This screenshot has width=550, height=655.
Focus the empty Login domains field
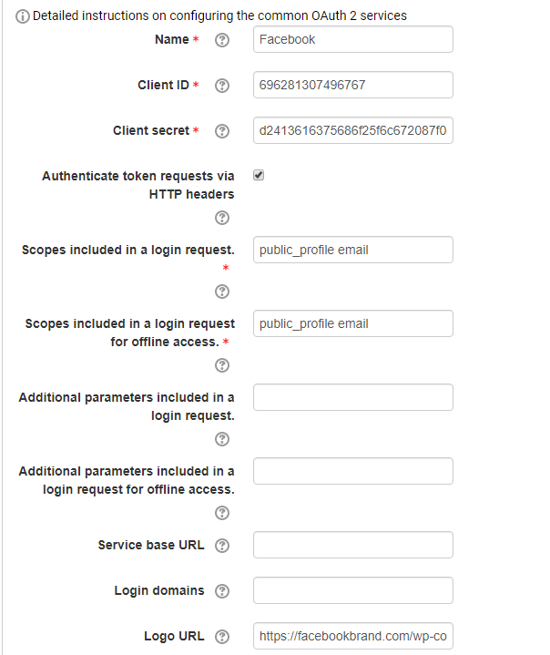tap(352, 590)
